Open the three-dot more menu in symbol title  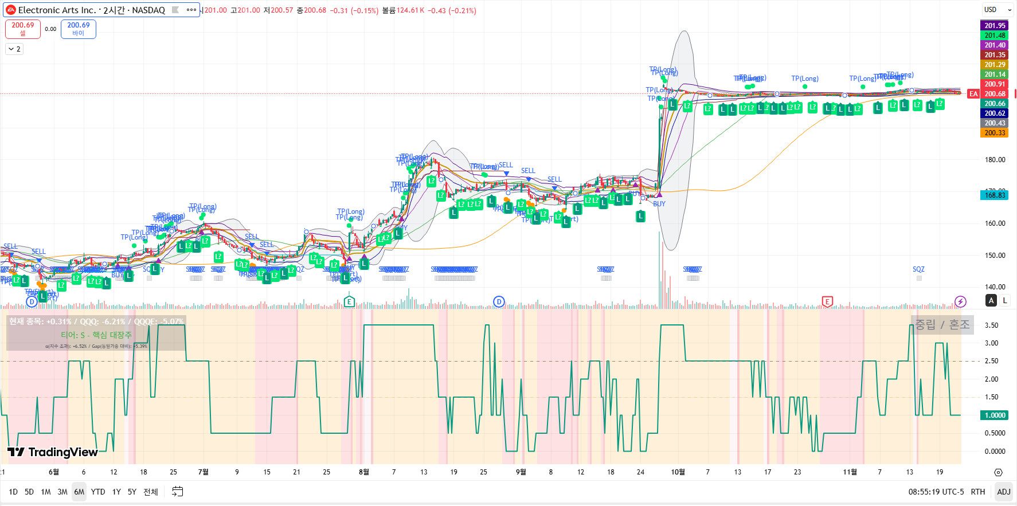tap(191, 10)
